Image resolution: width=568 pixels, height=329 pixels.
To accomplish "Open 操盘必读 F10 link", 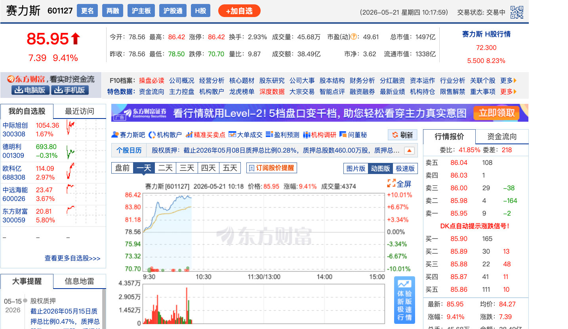I will (x=151, y=80).
